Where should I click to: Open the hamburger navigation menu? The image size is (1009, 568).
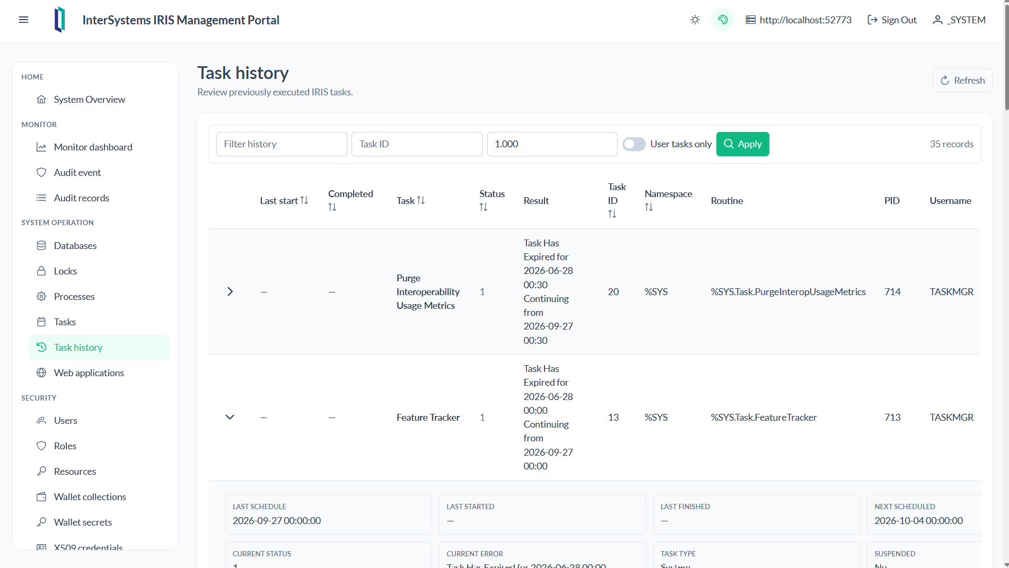pyautogui.click(x=23, y=20)
